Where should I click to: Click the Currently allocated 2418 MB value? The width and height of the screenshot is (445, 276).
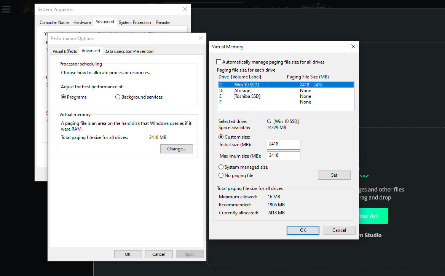point(276,213)
